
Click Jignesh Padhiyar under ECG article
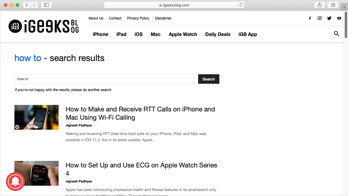pyautogui.click(x=79, y=181)
